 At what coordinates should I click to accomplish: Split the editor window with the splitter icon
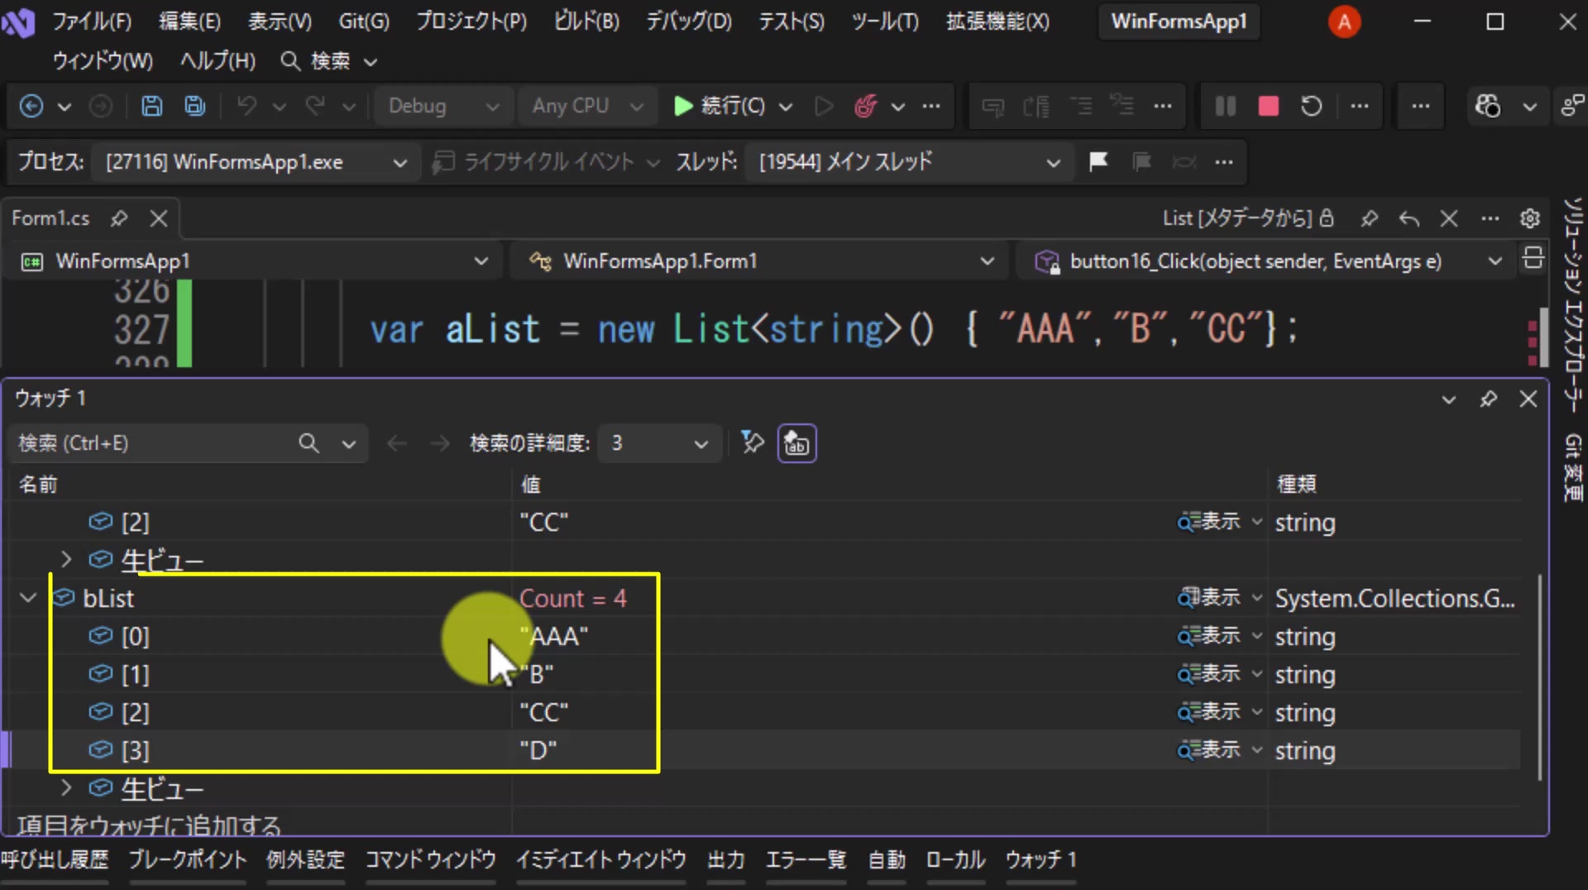(1533, 259)
